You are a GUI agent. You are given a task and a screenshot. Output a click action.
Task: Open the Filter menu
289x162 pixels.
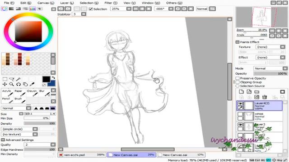pos(111,3)
